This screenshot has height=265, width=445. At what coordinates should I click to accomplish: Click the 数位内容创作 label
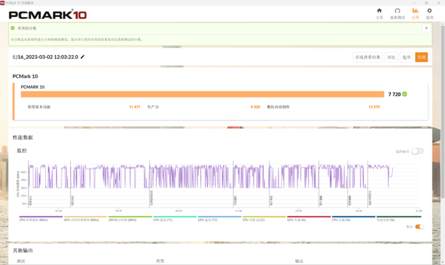coord(278,107)
